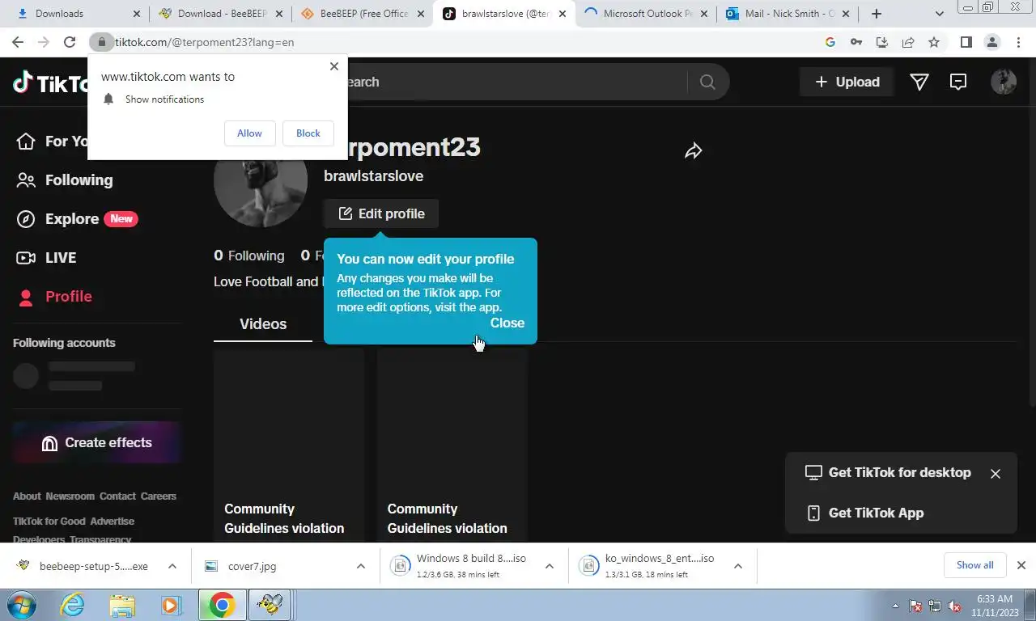The height and width of the screenshot is (621, 1036).
Task: Expand ko_windows_8_ent iso options
Action: point(737,566)
